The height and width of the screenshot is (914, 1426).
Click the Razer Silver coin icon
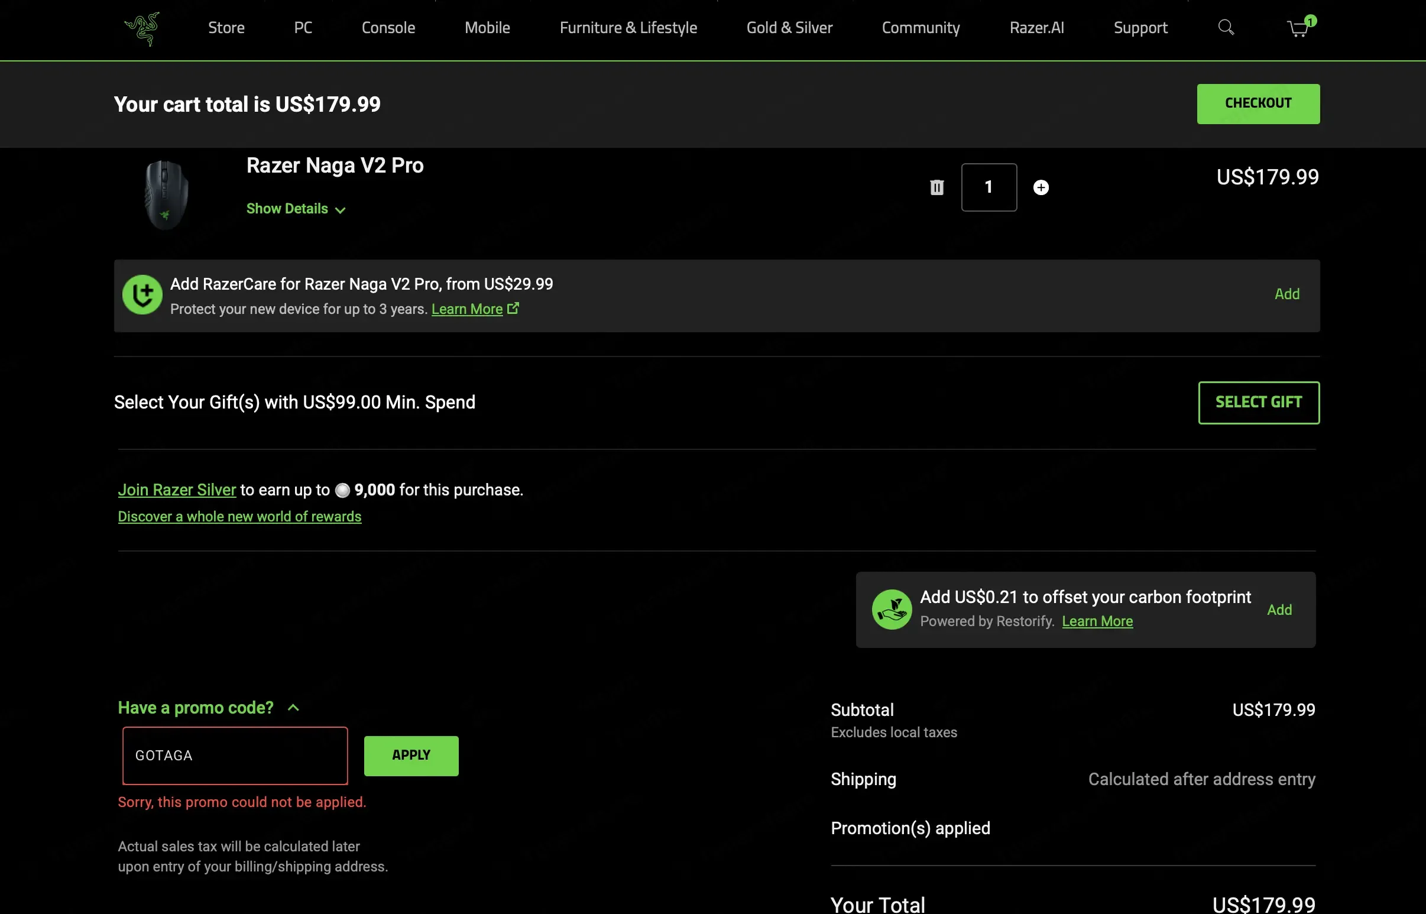point(342,490)
